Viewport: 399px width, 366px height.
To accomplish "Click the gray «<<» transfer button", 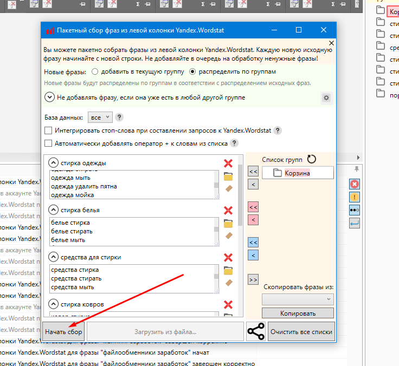I will click(x=253, y=172).
